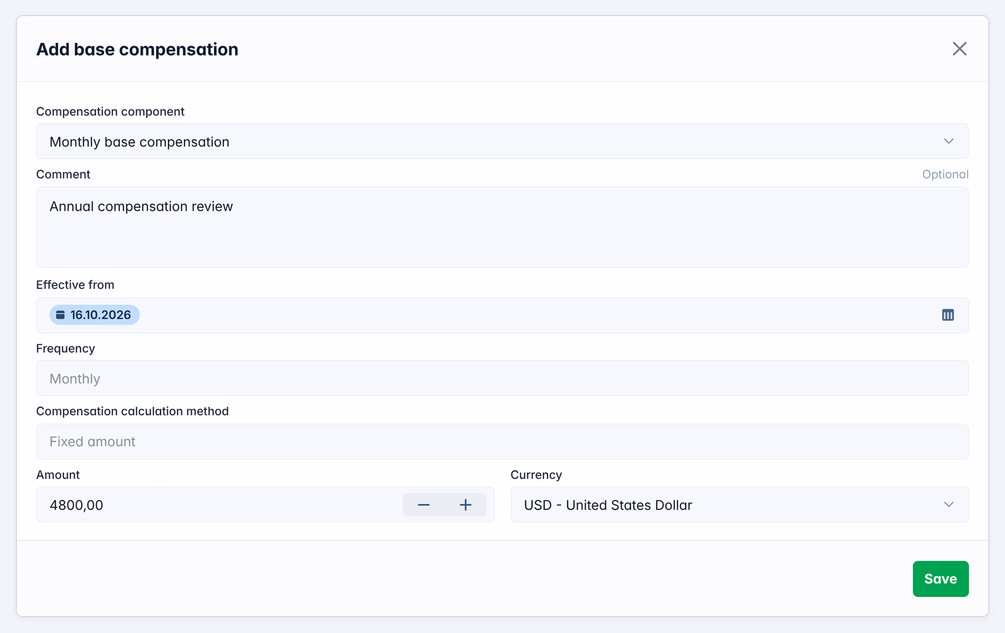Click the disabled Frequency field Monthly

coord(502,378)
